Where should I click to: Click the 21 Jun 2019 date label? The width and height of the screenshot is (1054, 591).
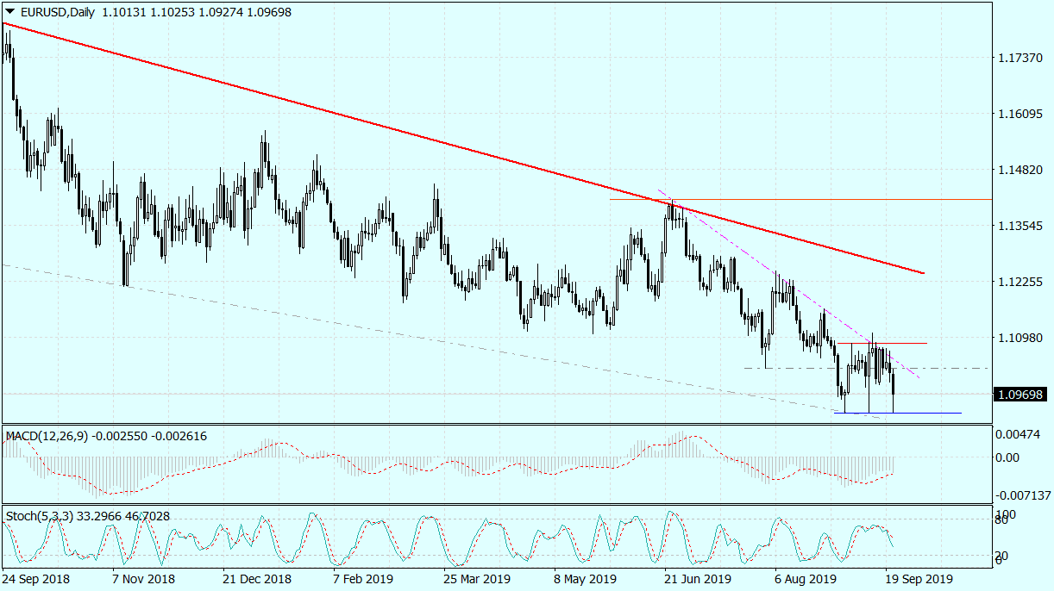coord(698,578)
